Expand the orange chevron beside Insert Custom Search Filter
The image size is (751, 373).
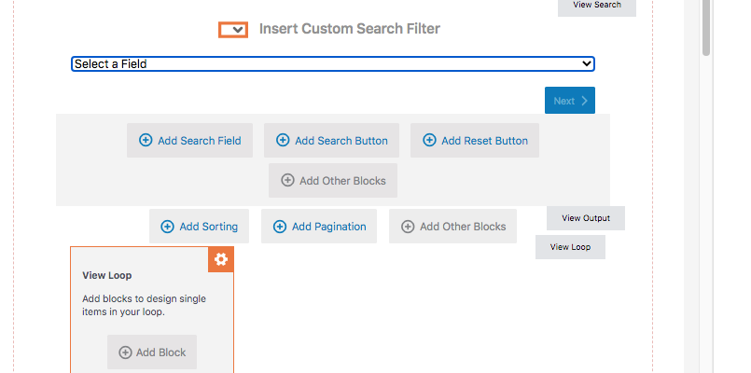[233, 30]
